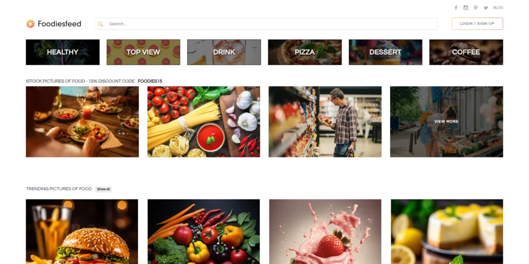The width and height of the screenshot is (529, 264).
Task: Click the VIEW MORE market thumbnail
Action: pos(446,122)
